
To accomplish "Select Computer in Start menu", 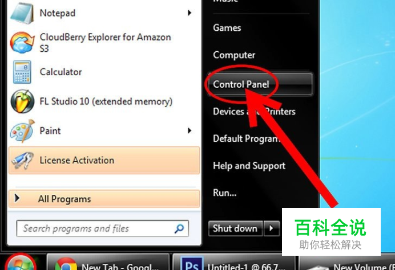I will pos(234,55).
